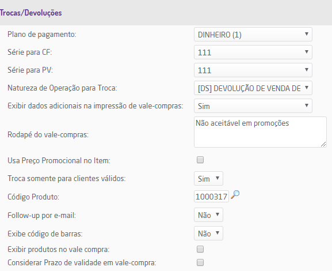
Task: Open the Plano de pagamento dropdown
Action: click(253, 35)
